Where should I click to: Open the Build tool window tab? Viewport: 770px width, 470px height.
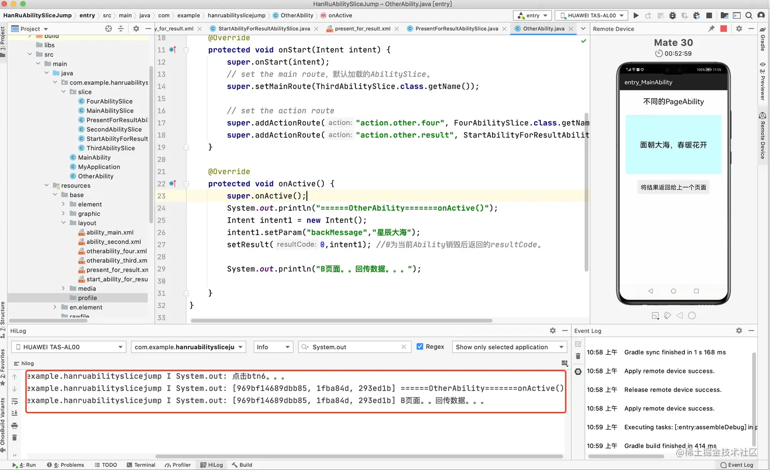coord(242,465)
